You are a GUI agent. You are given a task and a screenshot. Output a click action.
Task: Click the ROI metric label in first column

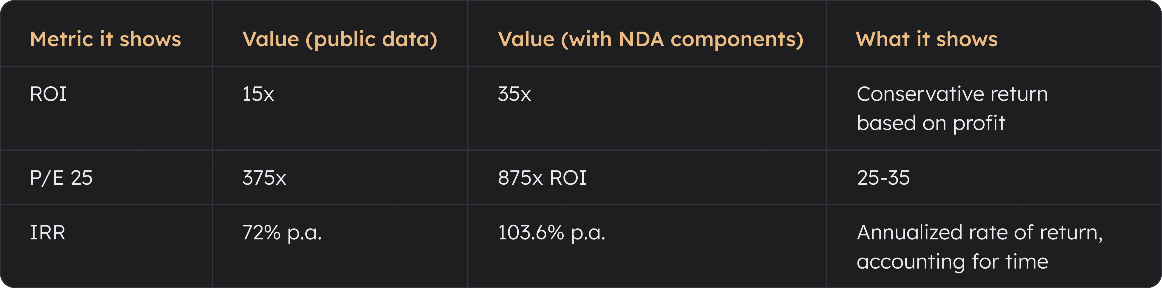click(48, 94)
